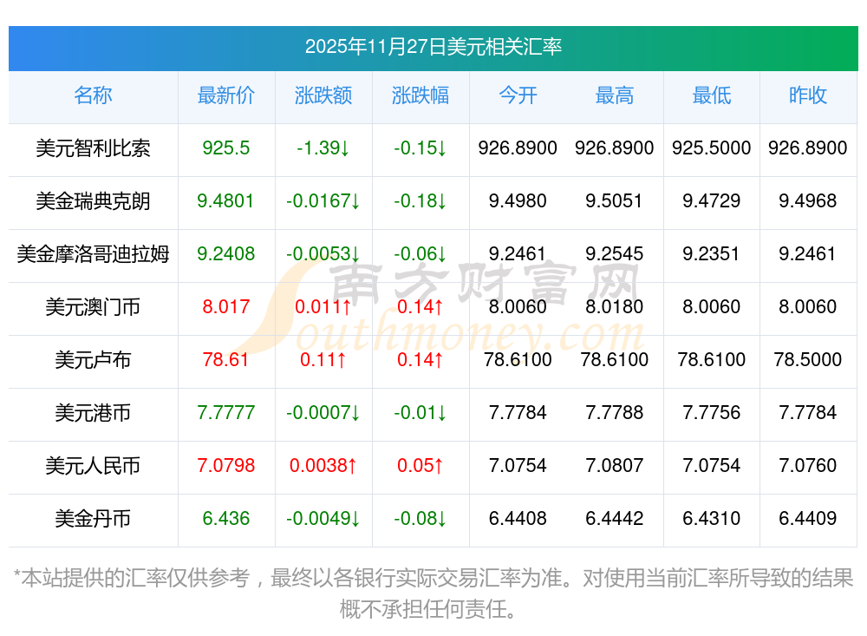Select lowest value 9.2351
The image size is (867, 636).
[x=712, y=254]
